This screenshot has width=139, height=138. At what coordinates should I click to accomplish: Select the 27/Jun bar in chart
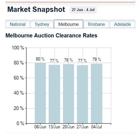click(x=82, y=94)
